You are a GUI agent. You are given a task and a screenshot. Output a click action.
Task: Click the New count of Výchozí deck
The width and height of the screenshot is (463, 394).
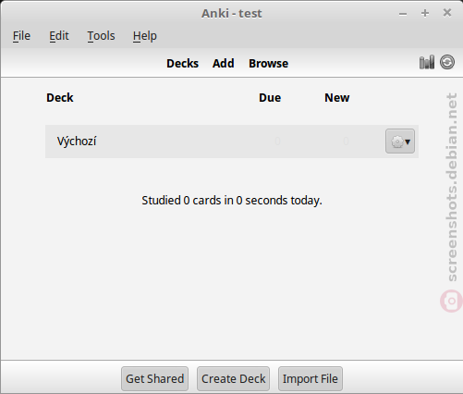[x=346, y=142]
